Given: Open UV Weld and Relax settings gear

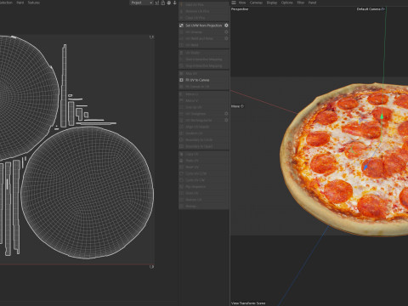Looking at the screenshot, I should (226, 38).
